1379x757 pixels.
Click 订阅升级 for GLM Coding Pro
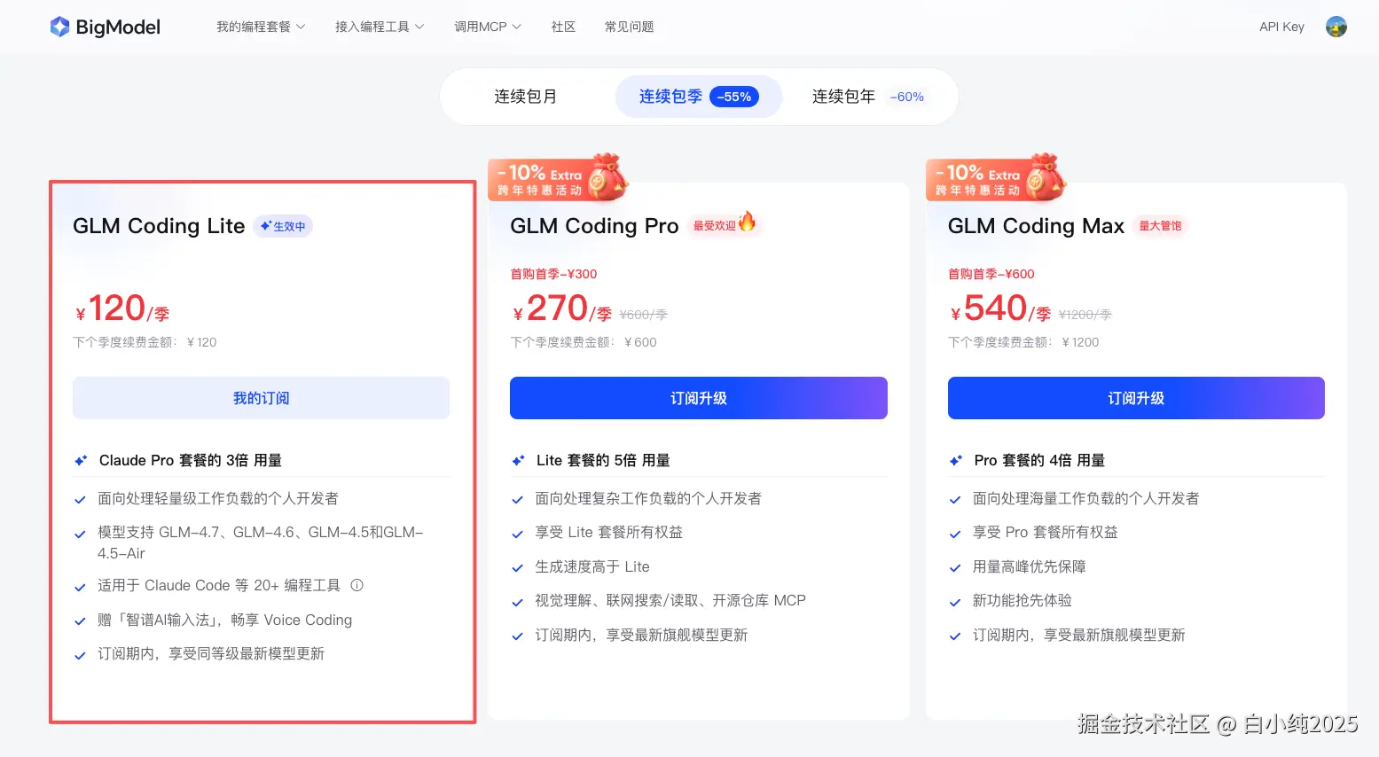[698, 398]
